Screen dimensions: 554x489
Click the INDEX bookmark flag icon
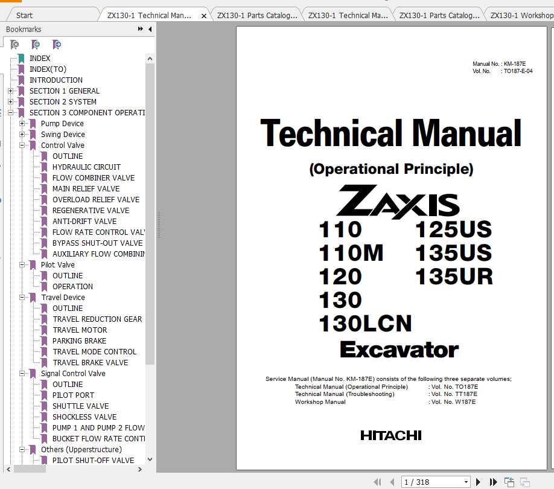pos(20,58)
